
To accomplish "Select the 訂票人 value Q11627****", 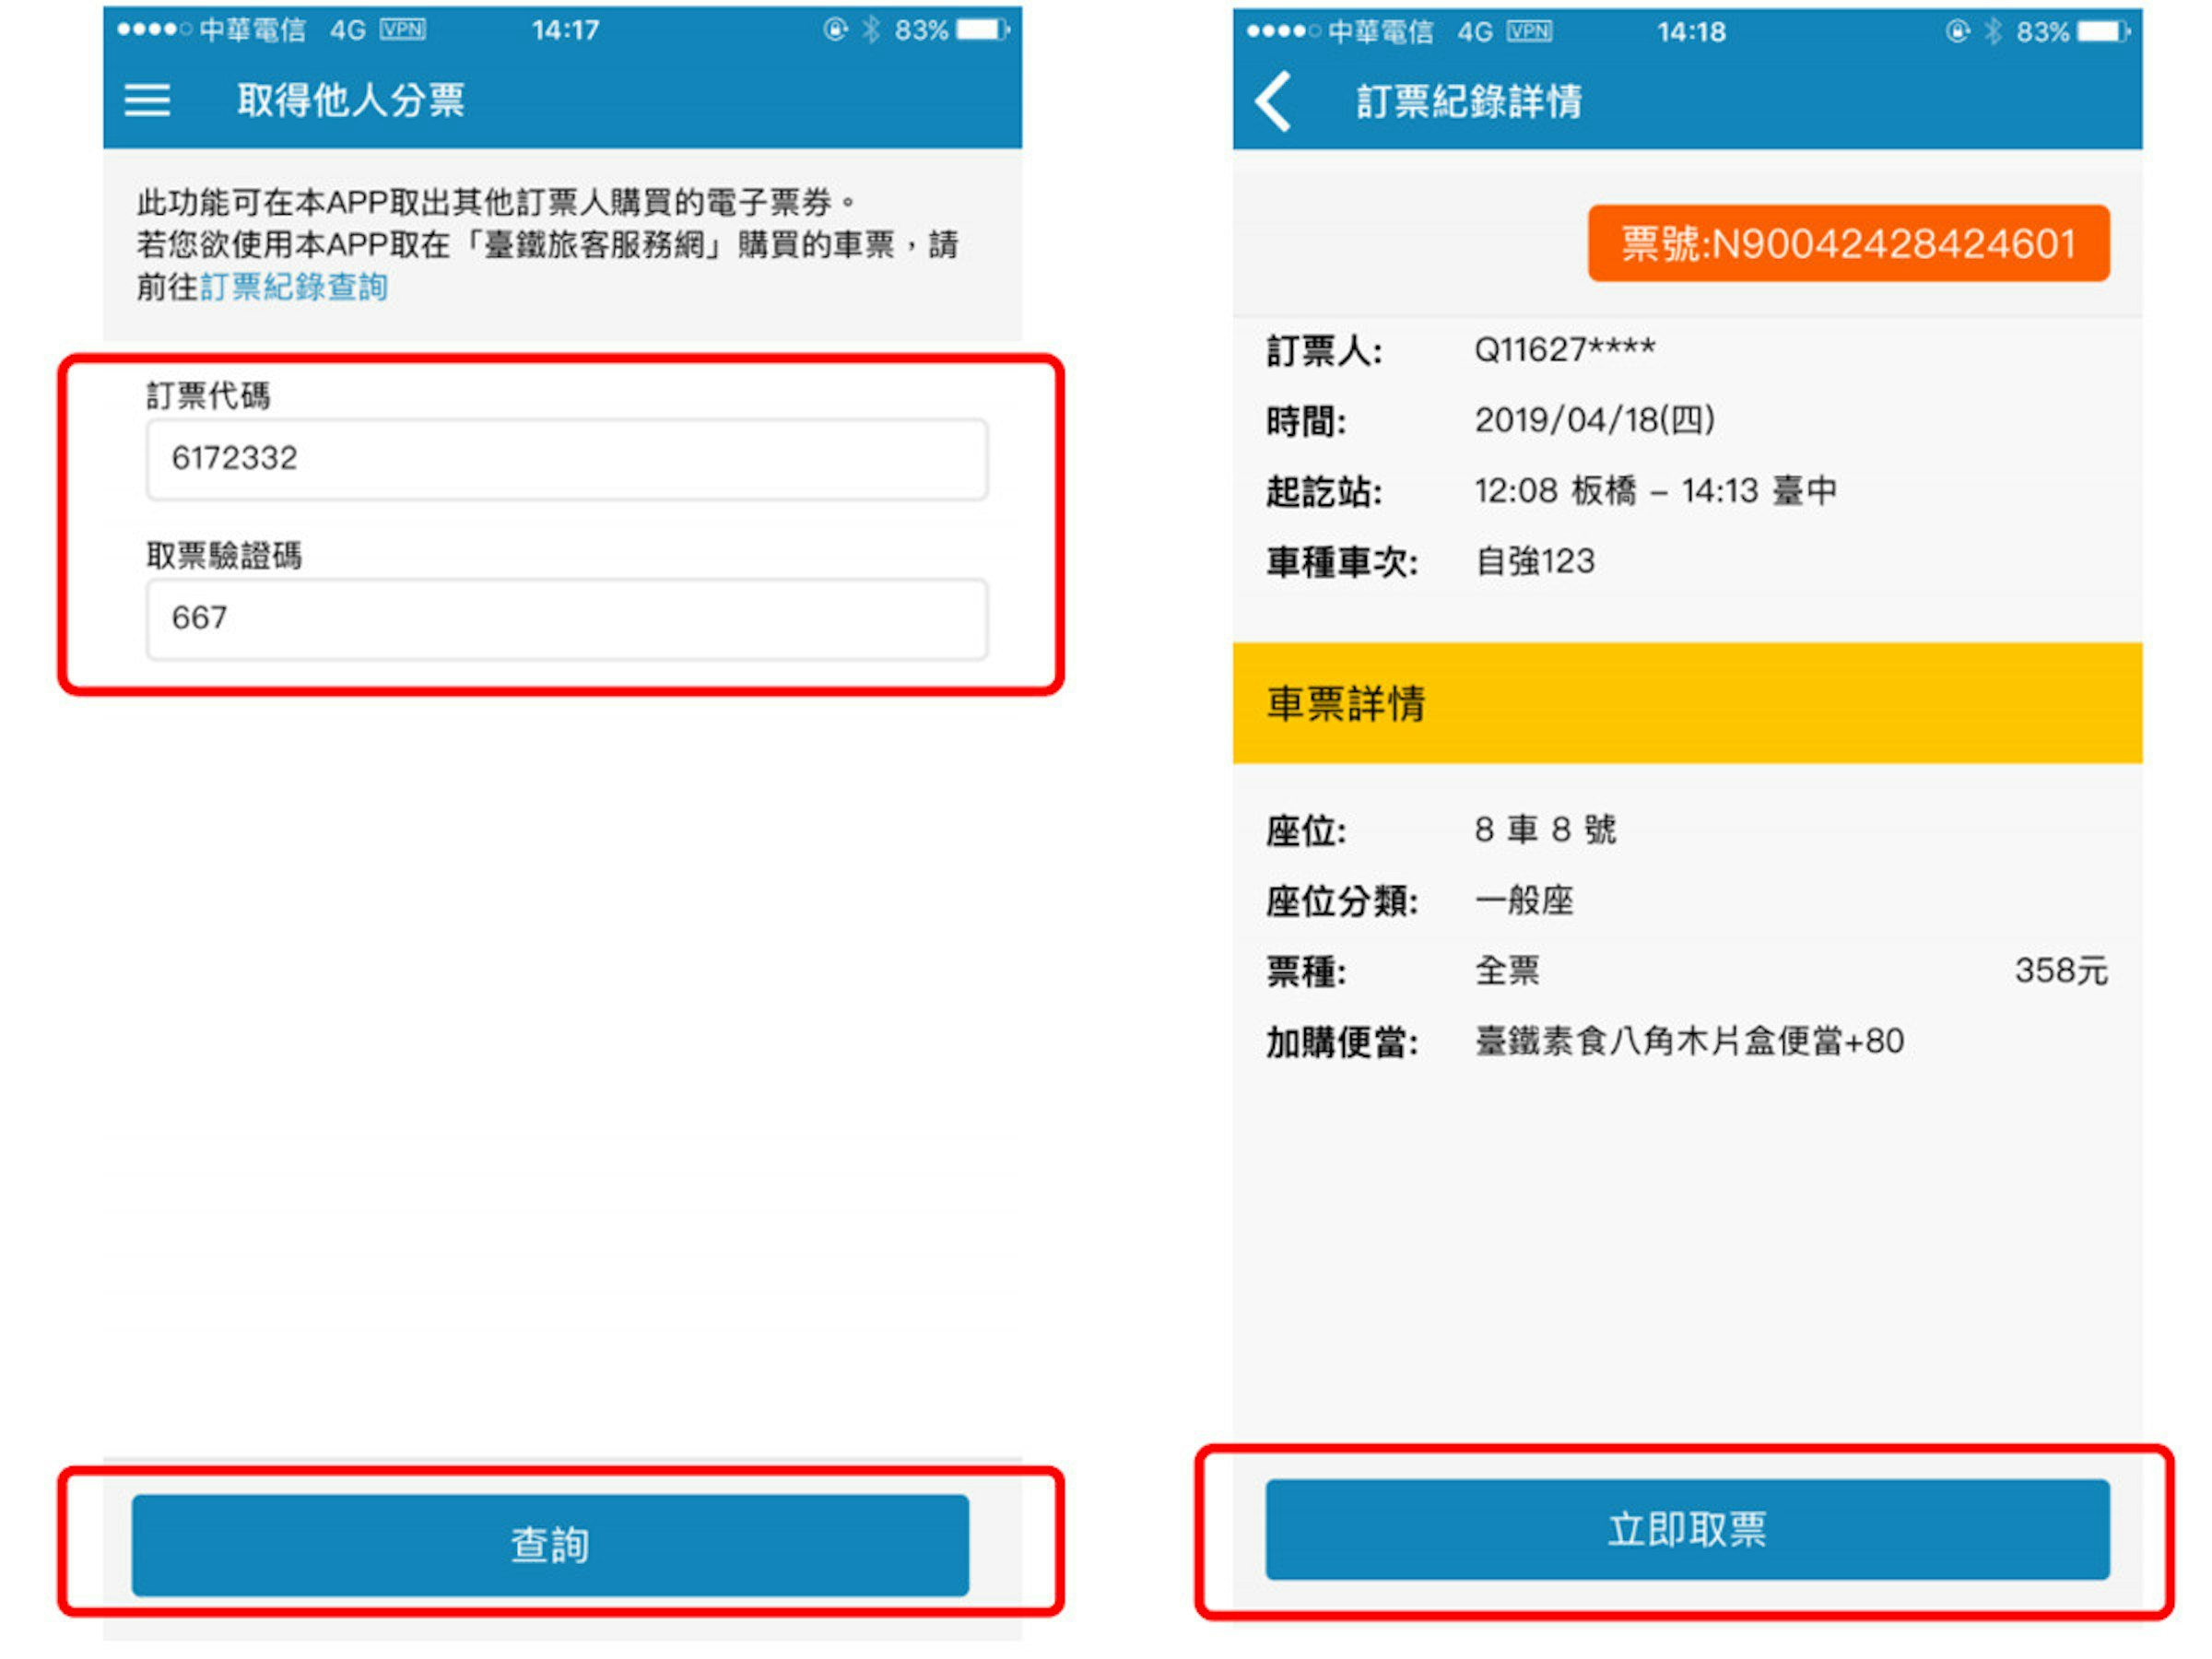I will tap(1565, 349).
